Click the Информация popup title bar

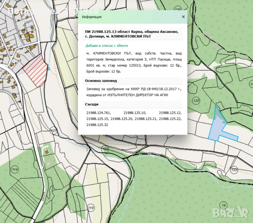click(x=126, y=17)
